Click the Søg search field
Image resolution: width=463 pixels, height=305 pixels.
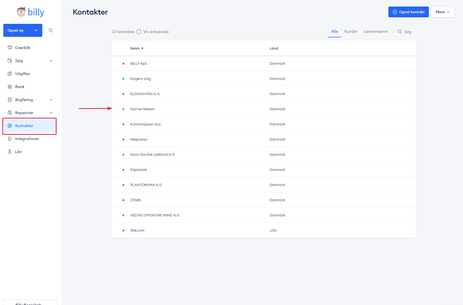pyautogui.click(x=405, y=32)
